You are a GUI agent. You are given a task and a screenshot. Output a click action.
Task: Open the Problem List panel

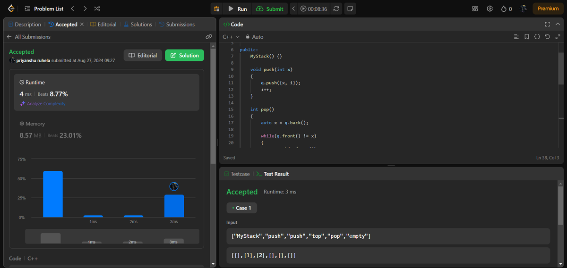coord(43,8)
